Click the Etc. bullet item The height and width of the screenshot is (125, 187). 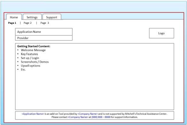pos(23,69)
